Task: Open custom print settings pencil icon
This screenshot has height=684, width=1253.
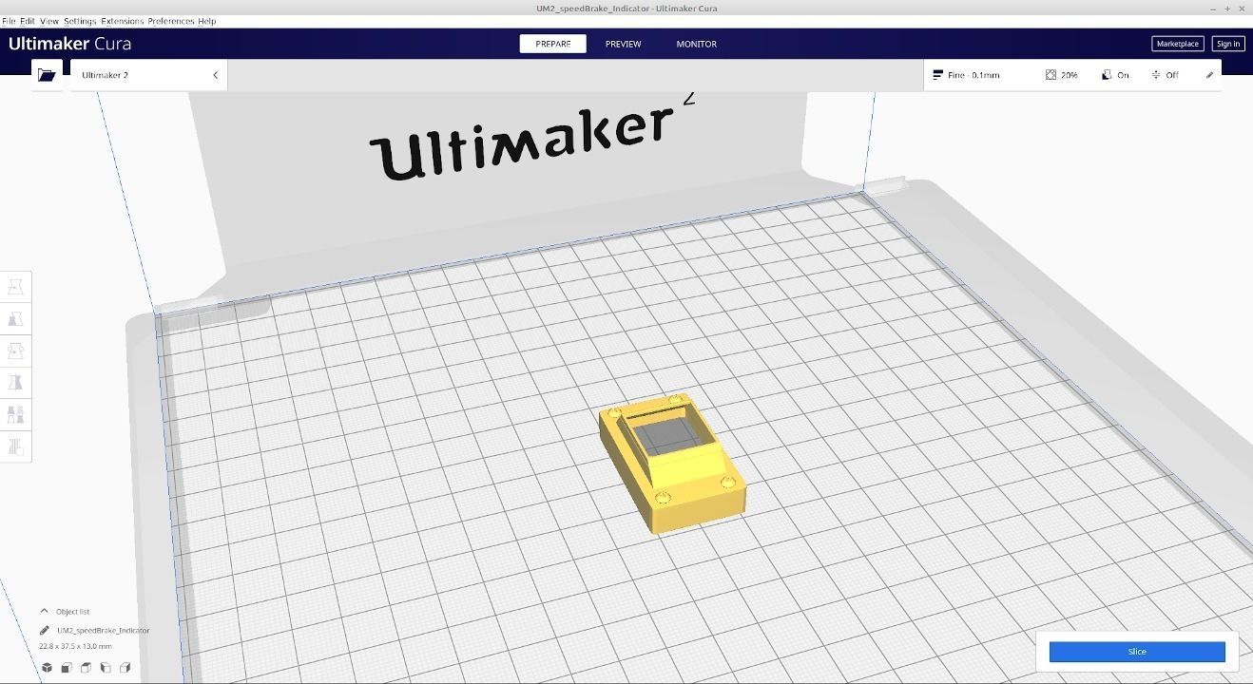Action: 1209,75
